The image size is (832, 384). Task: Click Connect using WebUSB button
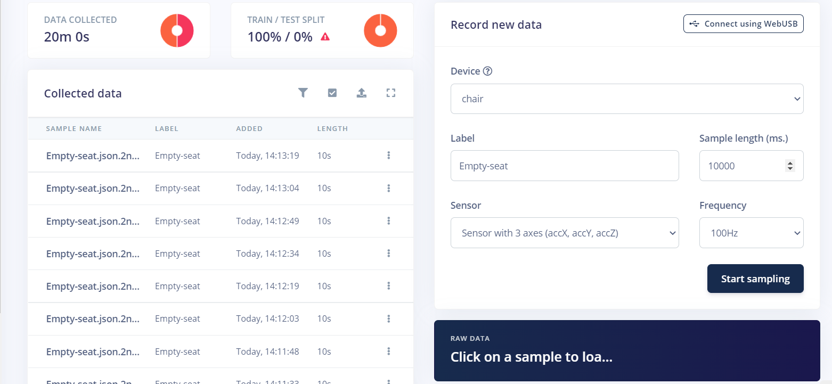tap(743, 24)
